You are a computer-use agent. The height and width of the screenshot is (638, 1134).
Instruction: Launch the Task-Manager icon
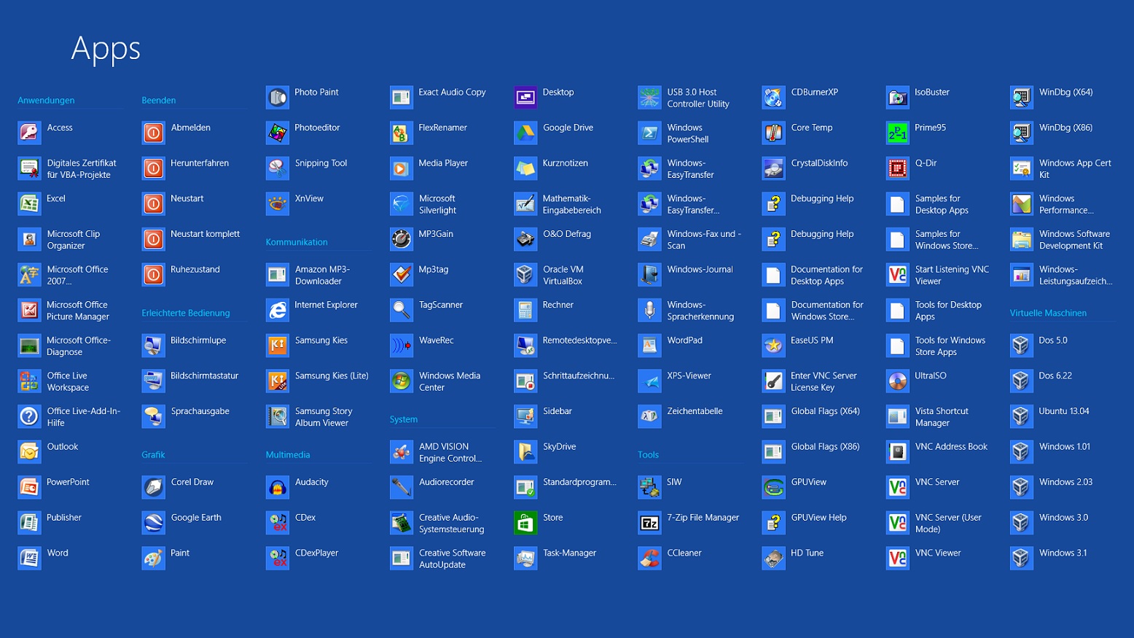coord(525,559)
